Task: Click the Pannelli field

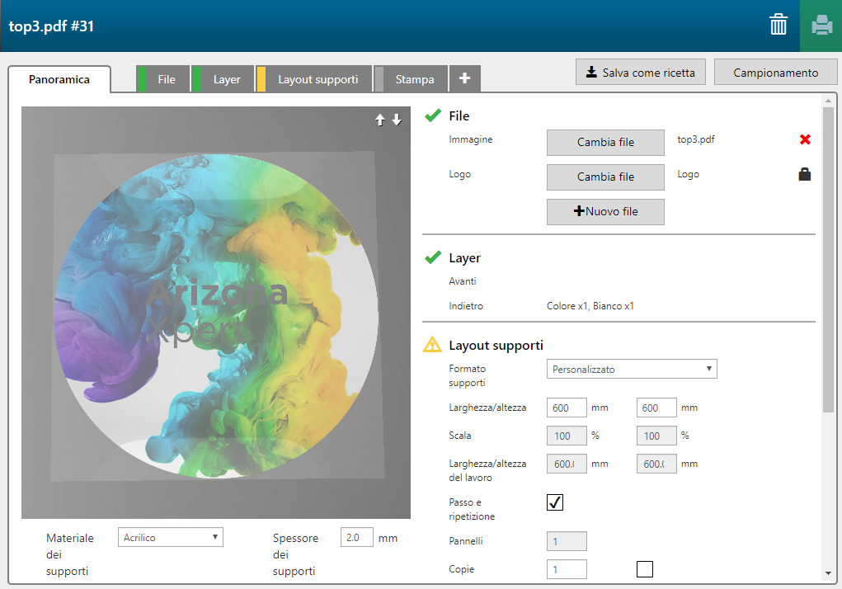Action: click(567, 540)
